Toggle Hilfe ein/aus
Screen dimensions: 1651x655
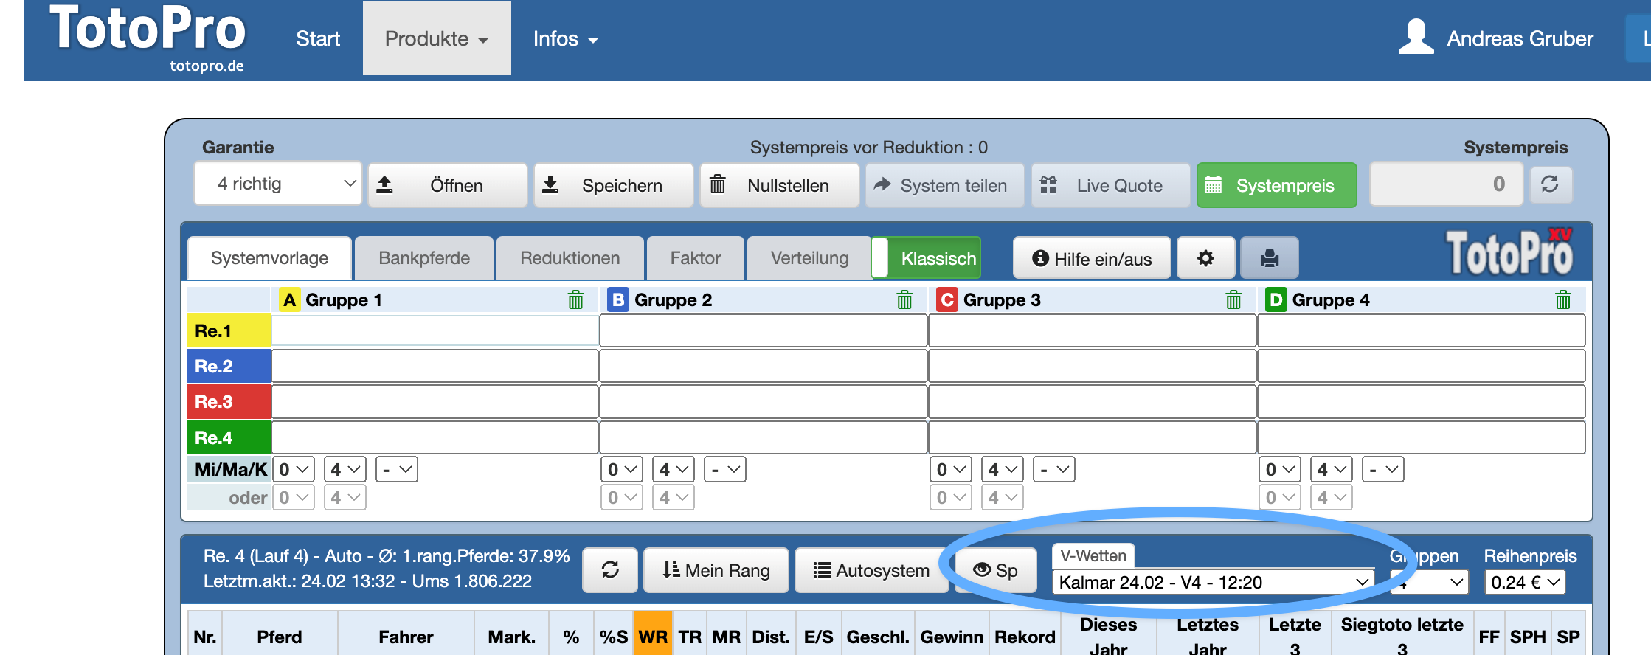pyautogui.click(x=1092, y=258)
